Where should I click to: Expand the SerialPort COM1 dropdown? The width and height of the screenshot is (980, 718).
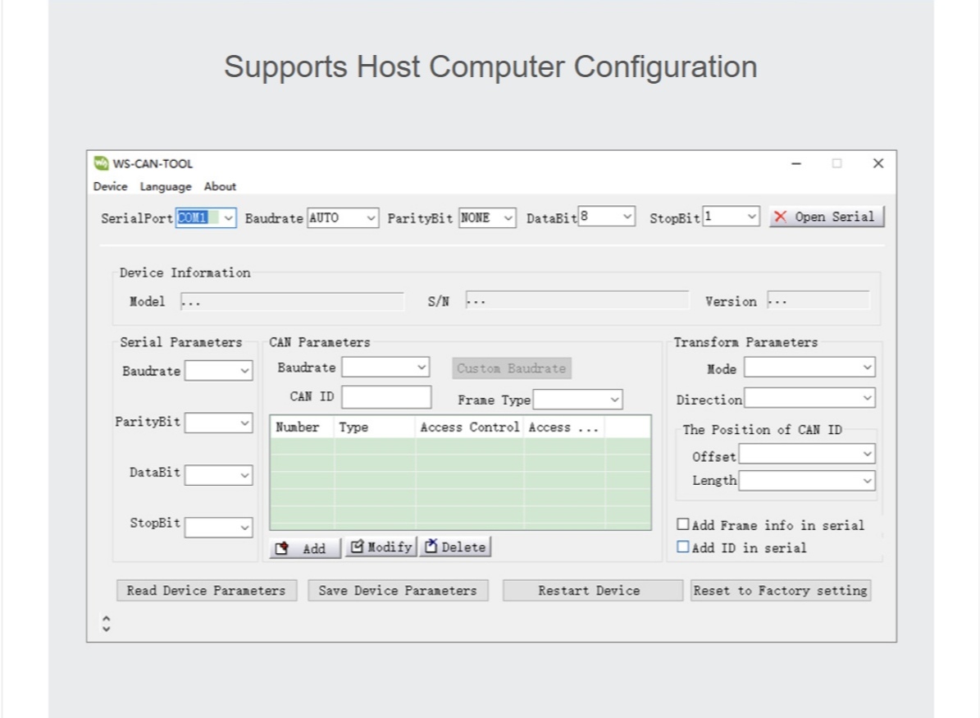228,217
